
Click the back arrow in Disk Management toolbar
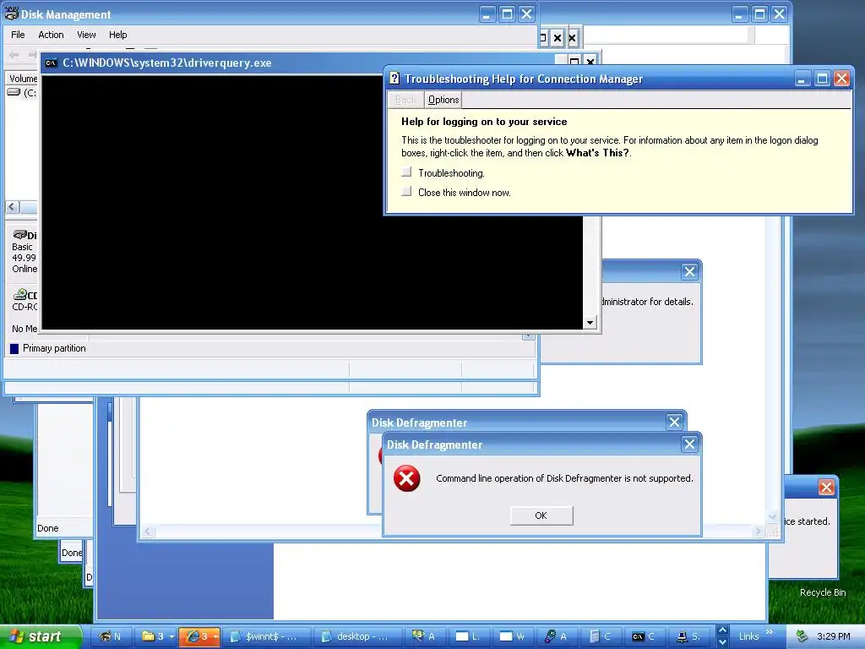(14, 55)
